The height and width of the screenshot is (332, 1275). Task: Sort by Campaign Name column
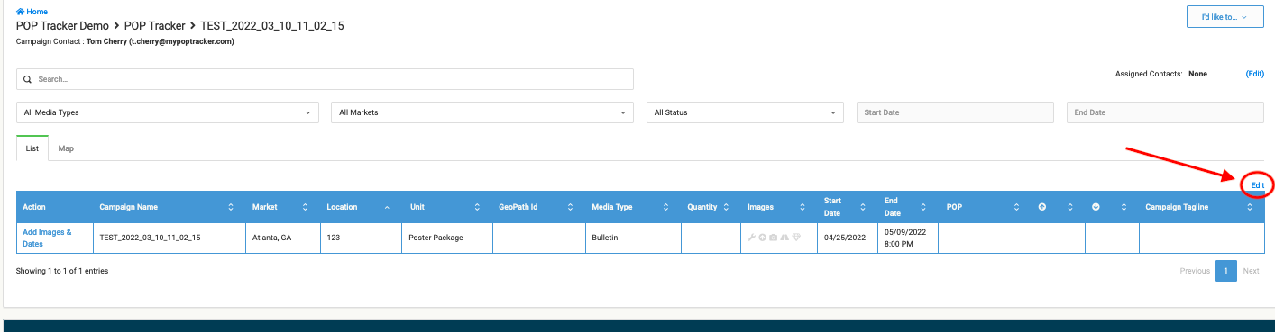[x=169, y=207]
